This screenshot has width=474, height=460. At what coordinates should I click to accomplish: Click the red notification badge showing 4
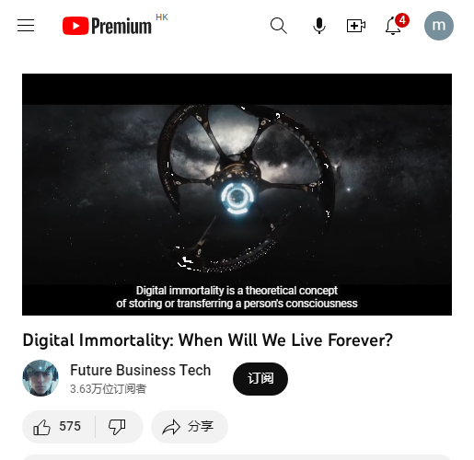click(402, 20)
